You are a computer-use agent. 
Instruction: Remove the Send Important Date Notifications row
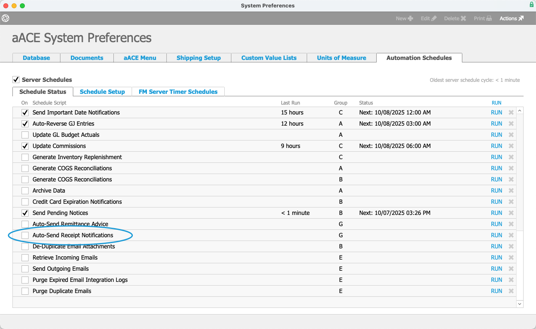511,112
